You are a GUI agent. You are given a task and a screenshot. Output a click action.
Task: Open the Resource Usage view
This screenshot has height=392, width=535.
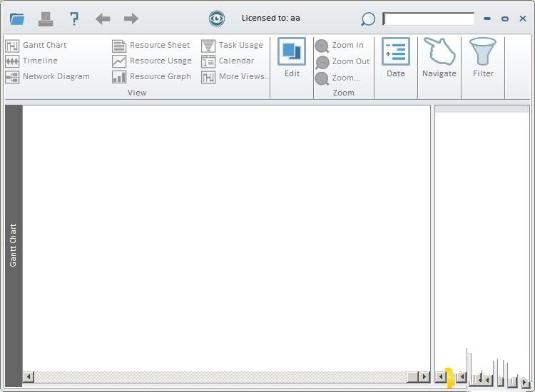point(152,61)
